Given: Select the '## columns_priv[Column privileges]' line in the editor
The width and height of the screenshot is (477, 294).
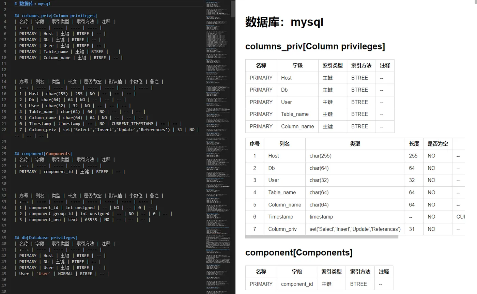Looking at the screenshot, I should coord(56,16).
